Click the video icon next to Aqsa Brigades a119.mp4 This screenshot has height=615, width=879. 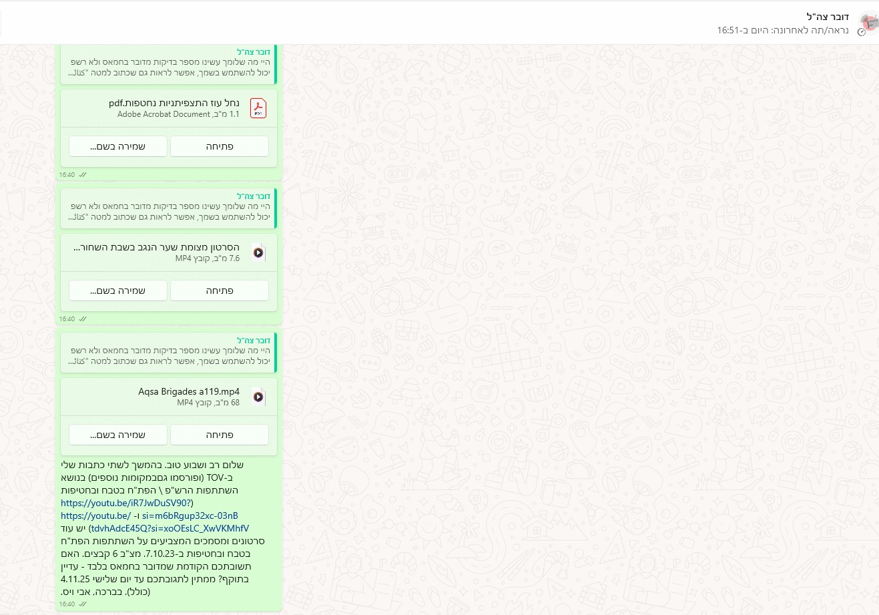[x=258, y=397]
